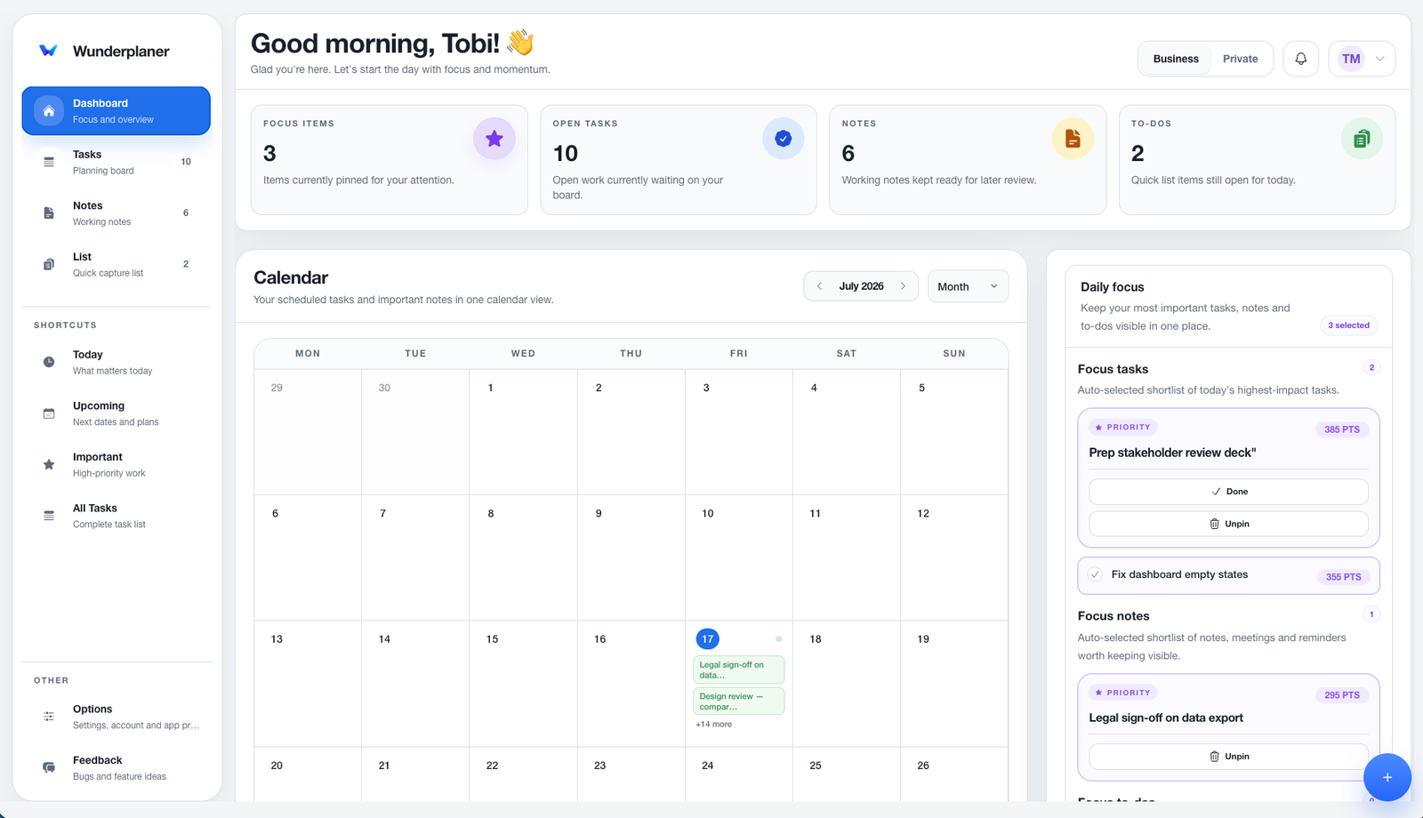1423x818 pixels.
Task: Go to next month in calendar
Action: 903,286
